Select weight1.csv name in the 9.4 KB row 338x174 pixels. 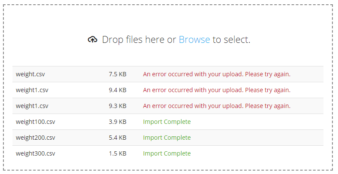[32, 90]
